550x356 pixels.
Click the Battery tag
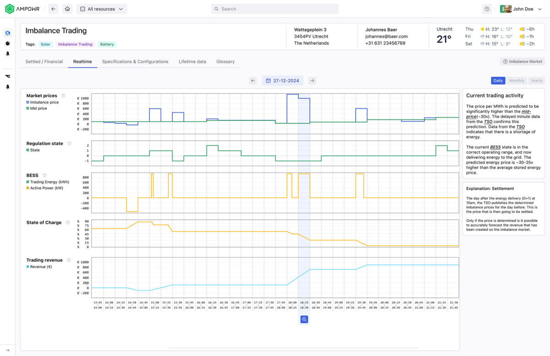pos(107,44)
